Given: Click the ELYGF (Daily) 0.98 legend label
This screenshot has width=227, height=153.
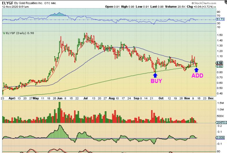Looking at the screenshot, I should tap(20, 33).
